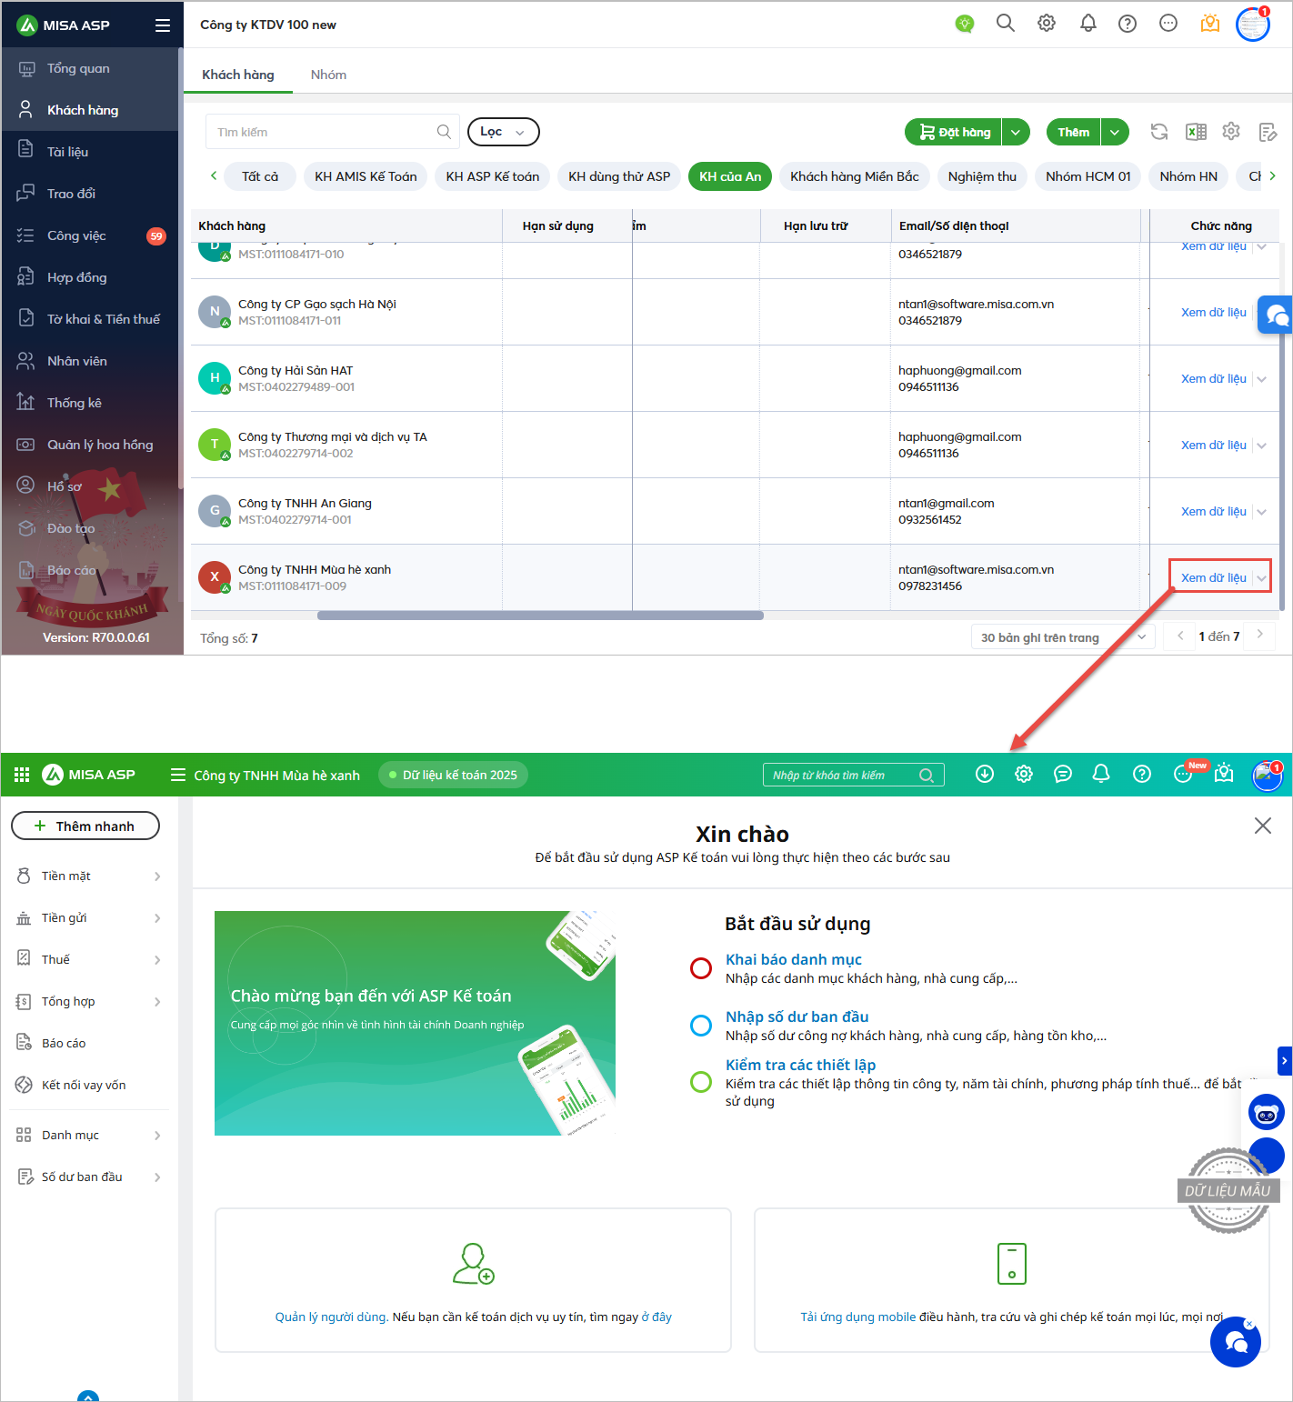Open the floating chat widget on the right edge

coord(1276,315)
